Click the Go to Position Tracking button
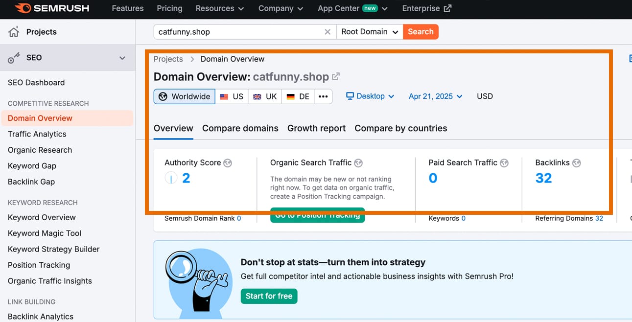Image resolution: width=632 pixels, height=322 pixels. tap(317, 215)
